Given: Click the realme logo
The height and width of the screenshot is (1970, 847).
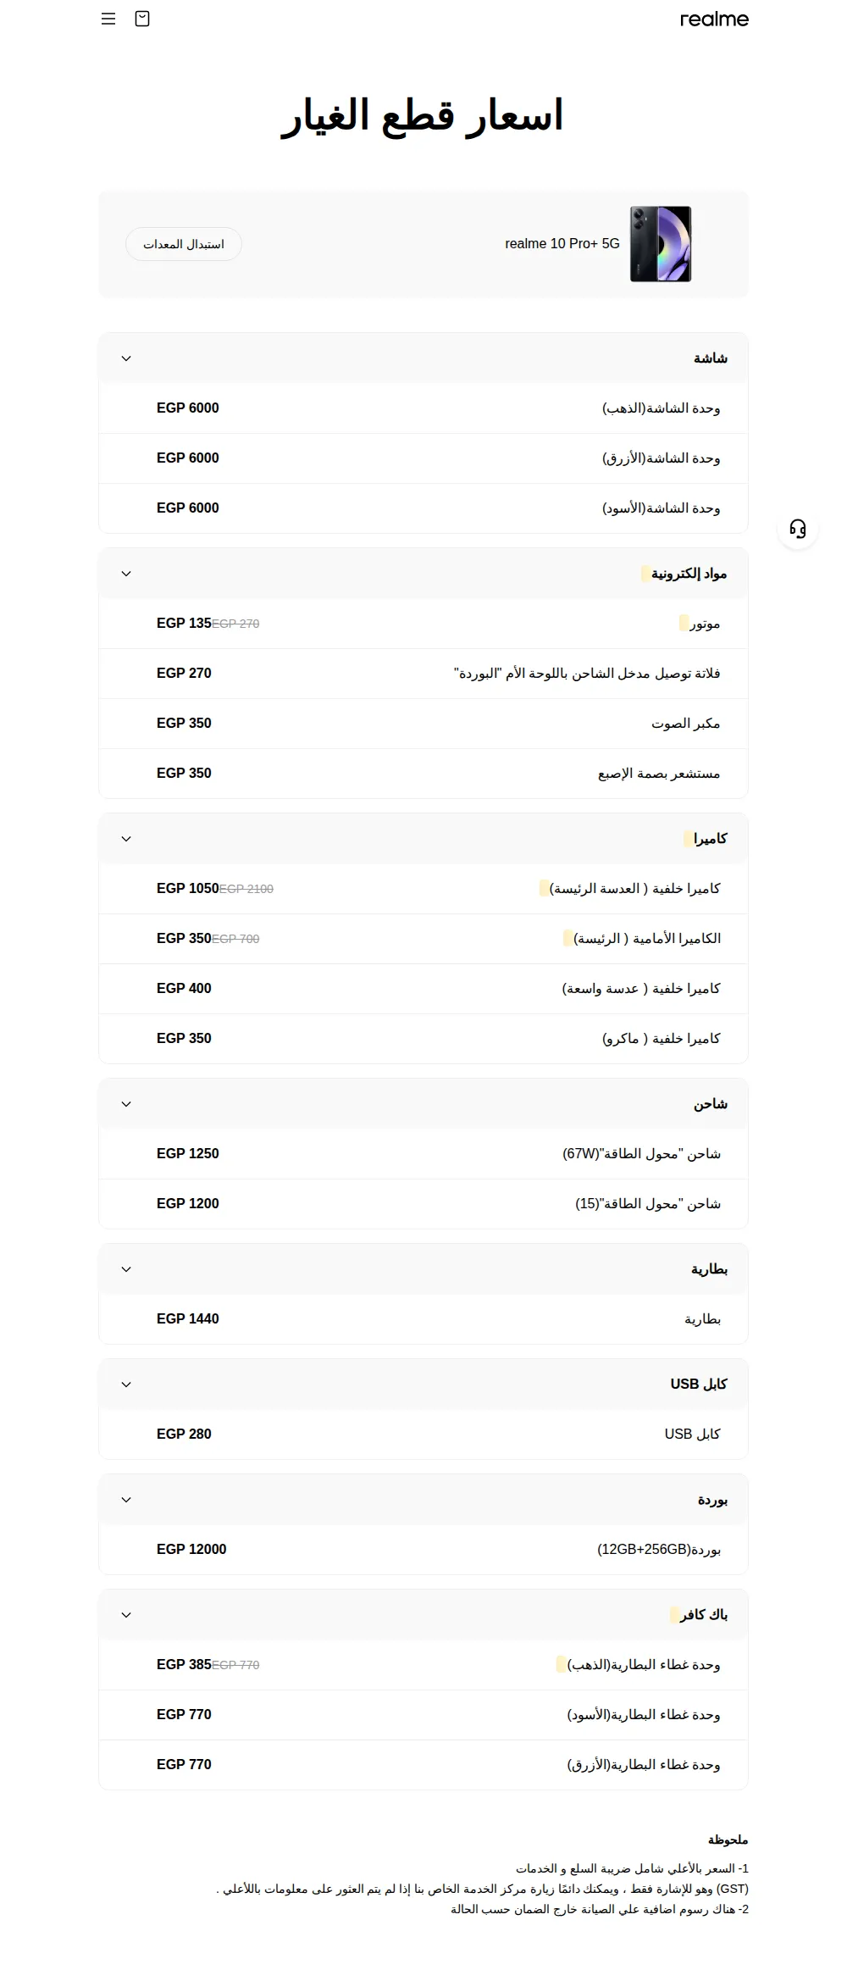Looking at the screenshot, I should point(714,19).
